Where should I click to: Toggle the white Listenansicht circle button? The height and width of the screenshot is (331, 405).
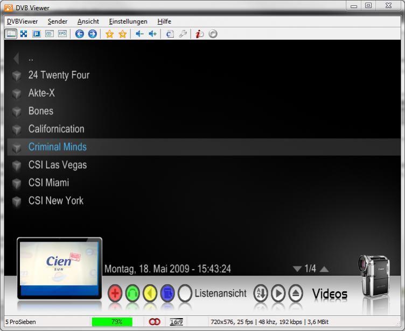[185, 293]
